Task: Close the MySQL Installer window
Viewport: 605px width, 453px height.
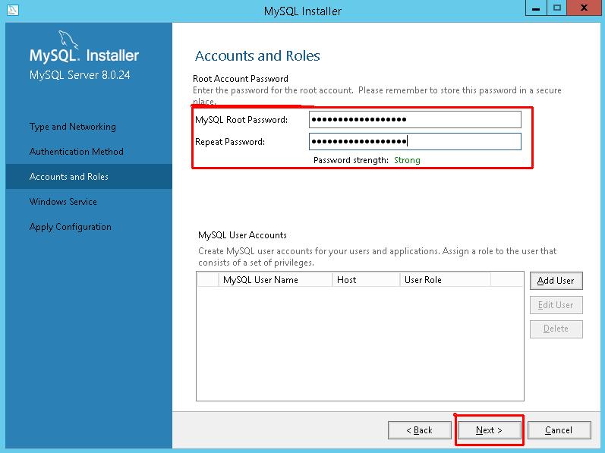Action: 585,8
